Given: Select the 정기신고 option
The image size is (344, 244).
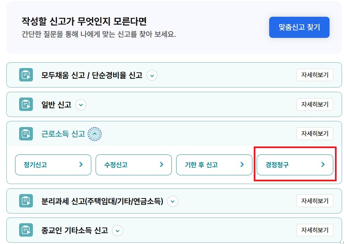Looking at the screenshot, I should pyautogui.click(x=53, y=165).
